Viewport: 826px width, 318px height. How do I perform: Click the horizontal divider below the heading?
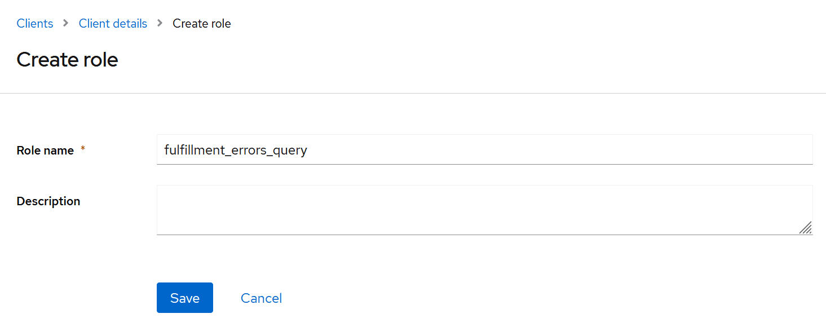(x=413, y=93)
